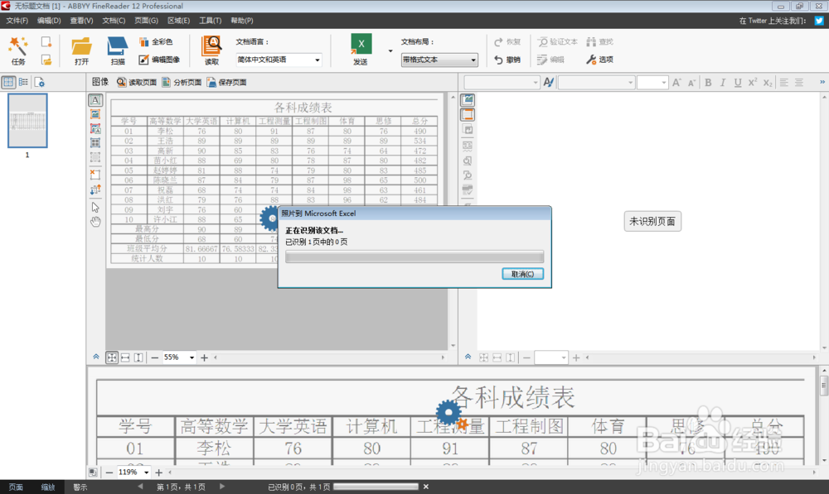Zoom out the image pane with the minus button

click(x=154, y=357)
